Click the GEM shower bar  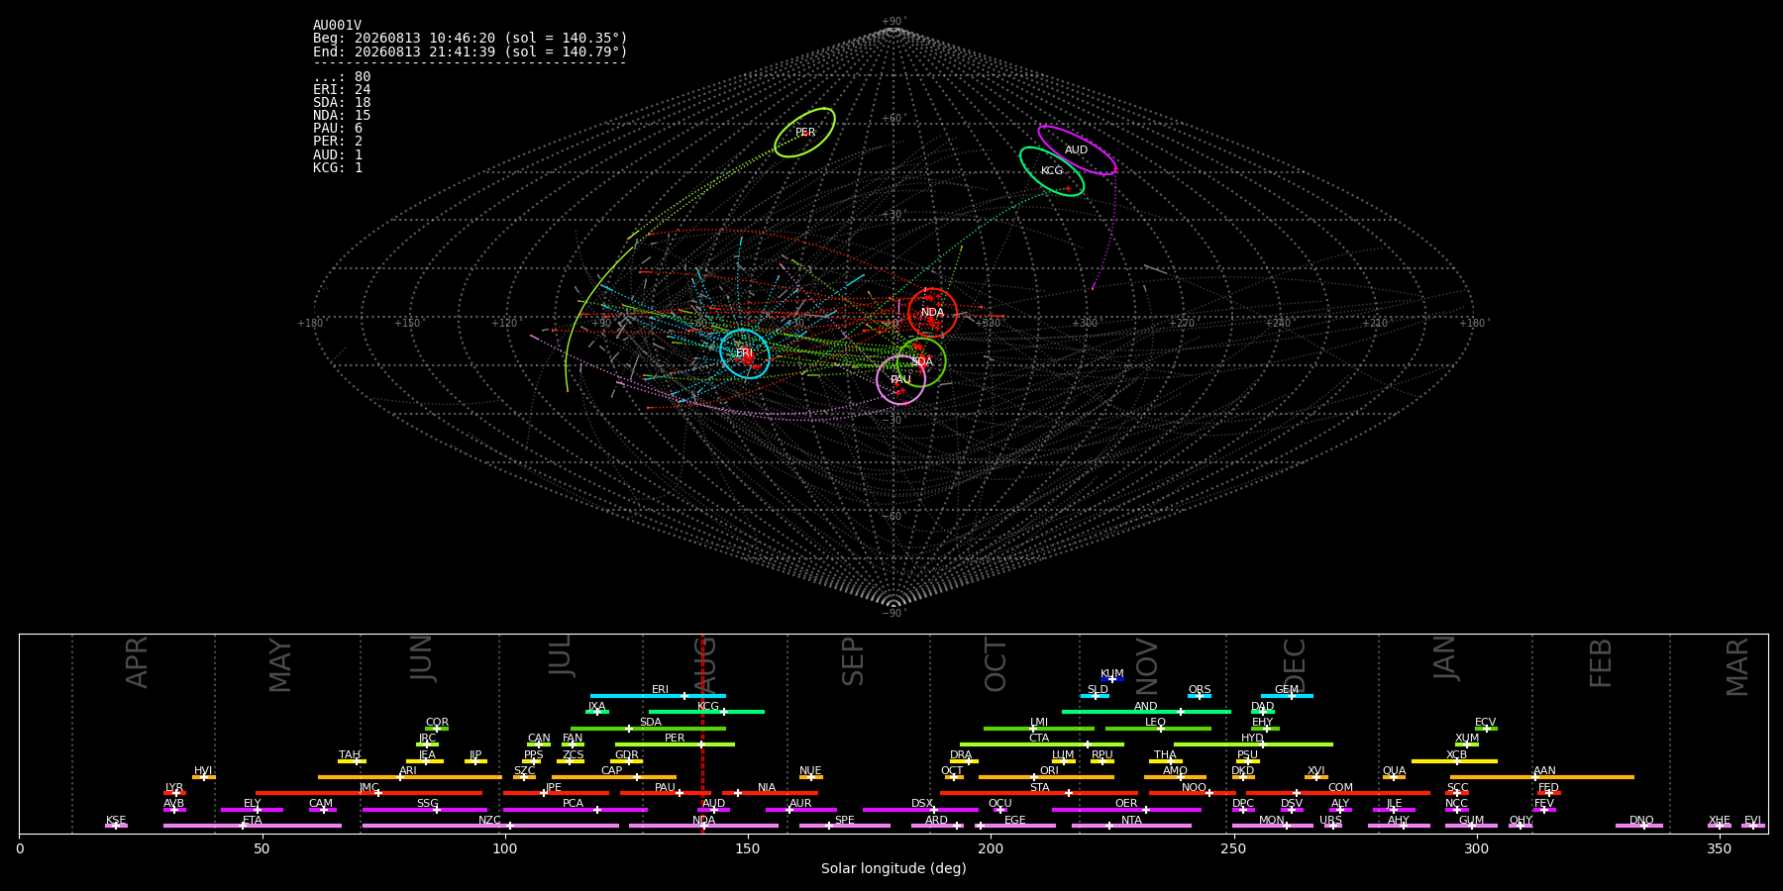click(1287, 696)
